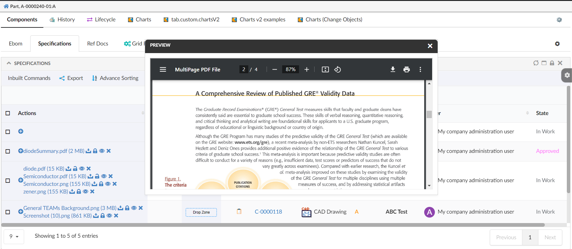Open the PDF sidebar hamburger menu
The height and width of the screenshot is (249, 572).
pyautogui.click(x=163, y=70)
